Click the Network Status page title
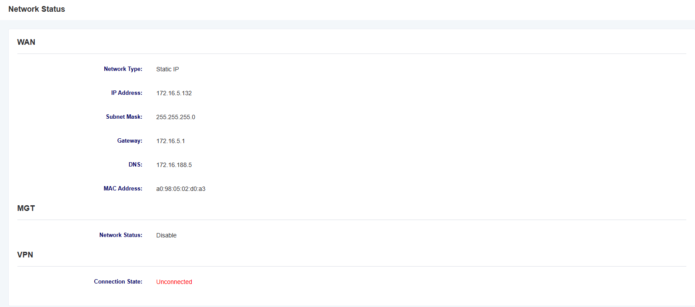This screenshot has height=307, width=695. pyautogui.click(x=37, y=9)
